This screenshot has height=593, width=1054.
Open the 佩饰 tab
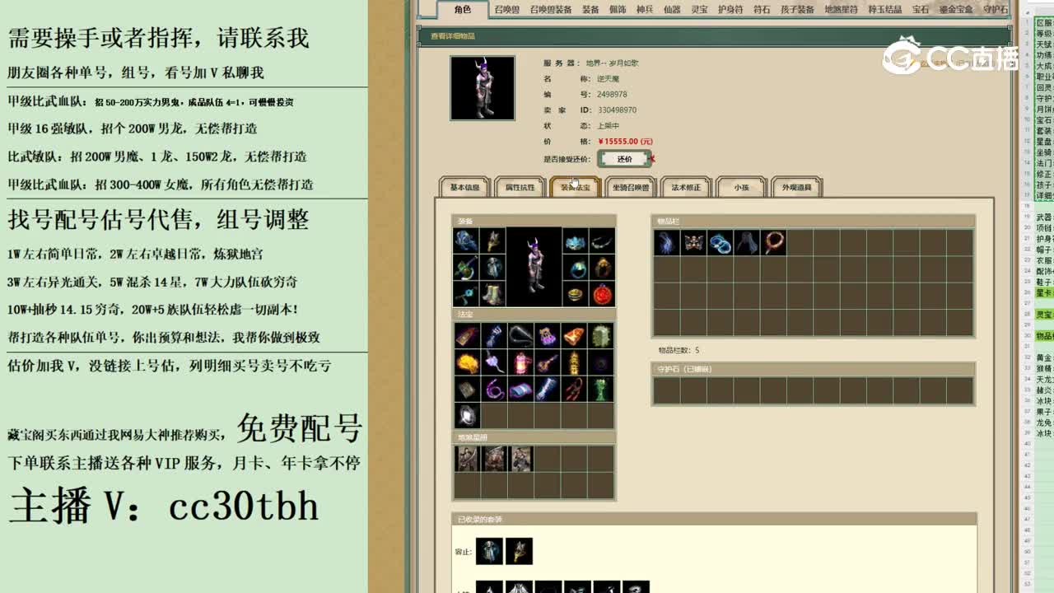tap(618, 10)
